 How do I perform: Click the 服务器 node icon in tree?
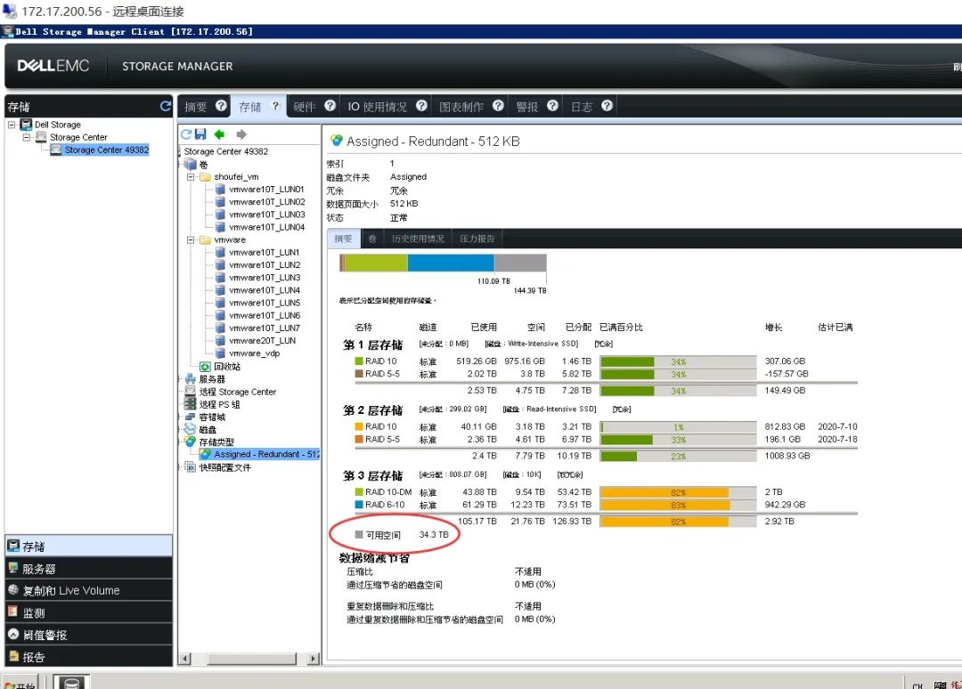191,379
